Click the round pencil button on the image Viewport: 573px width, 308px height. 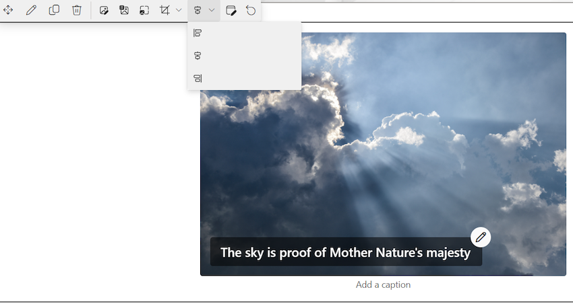481,237
